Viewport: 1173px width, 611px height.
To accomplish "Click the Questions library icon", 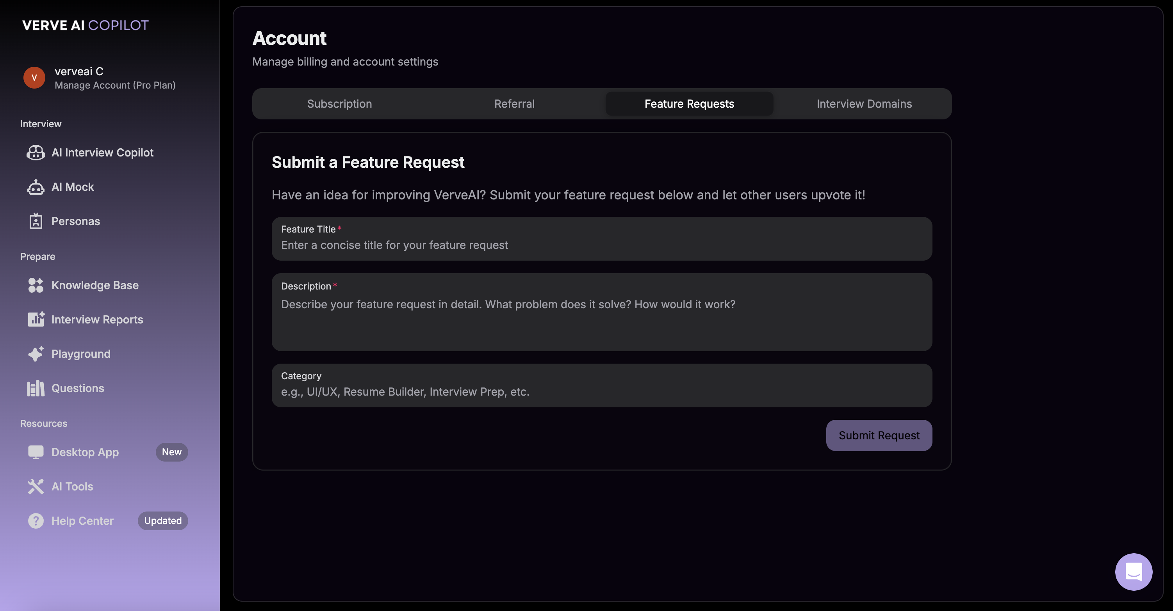I will (x=36, y=388).
